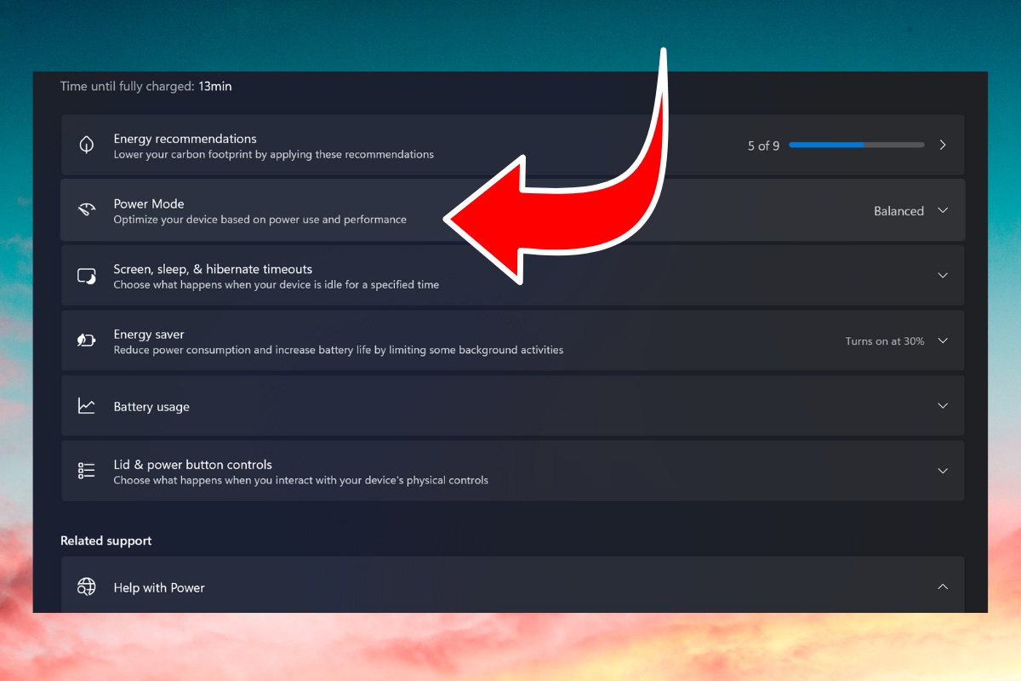Click Lid & power button controls title
The width and height of the screenshot is (1021, 681).
click(193, 465)
